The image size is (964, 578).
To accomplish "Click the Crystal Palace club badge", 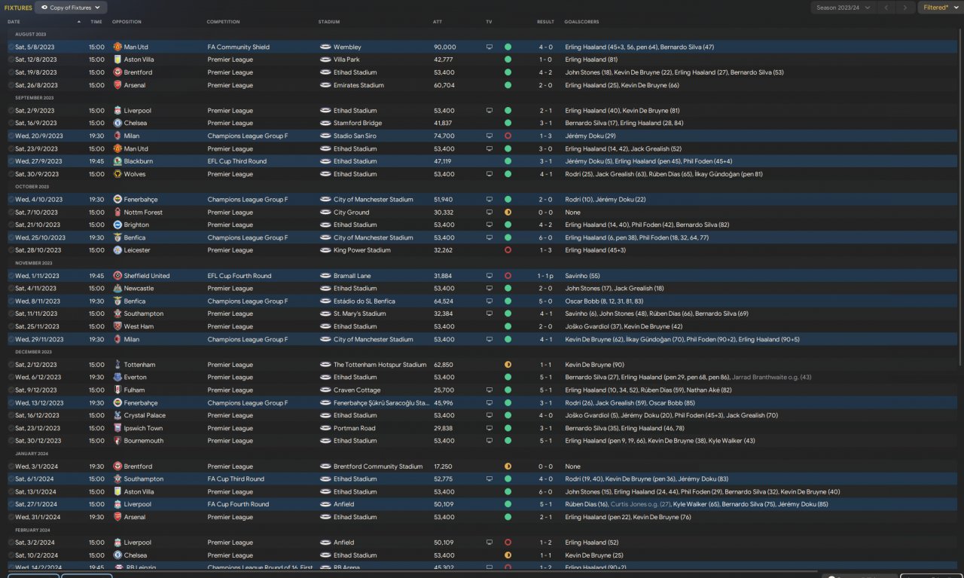I will point(117,415).
